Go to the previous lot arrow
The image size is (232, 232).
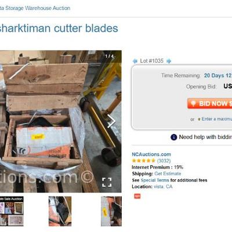pos(135,61)
